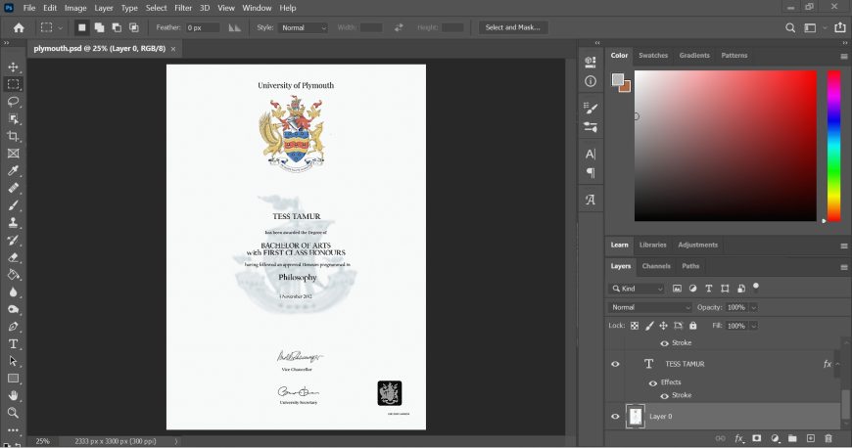This screenshot has height=448, width=852.
Task: Switch to the Swatches tab
Action: pos(652,56)
